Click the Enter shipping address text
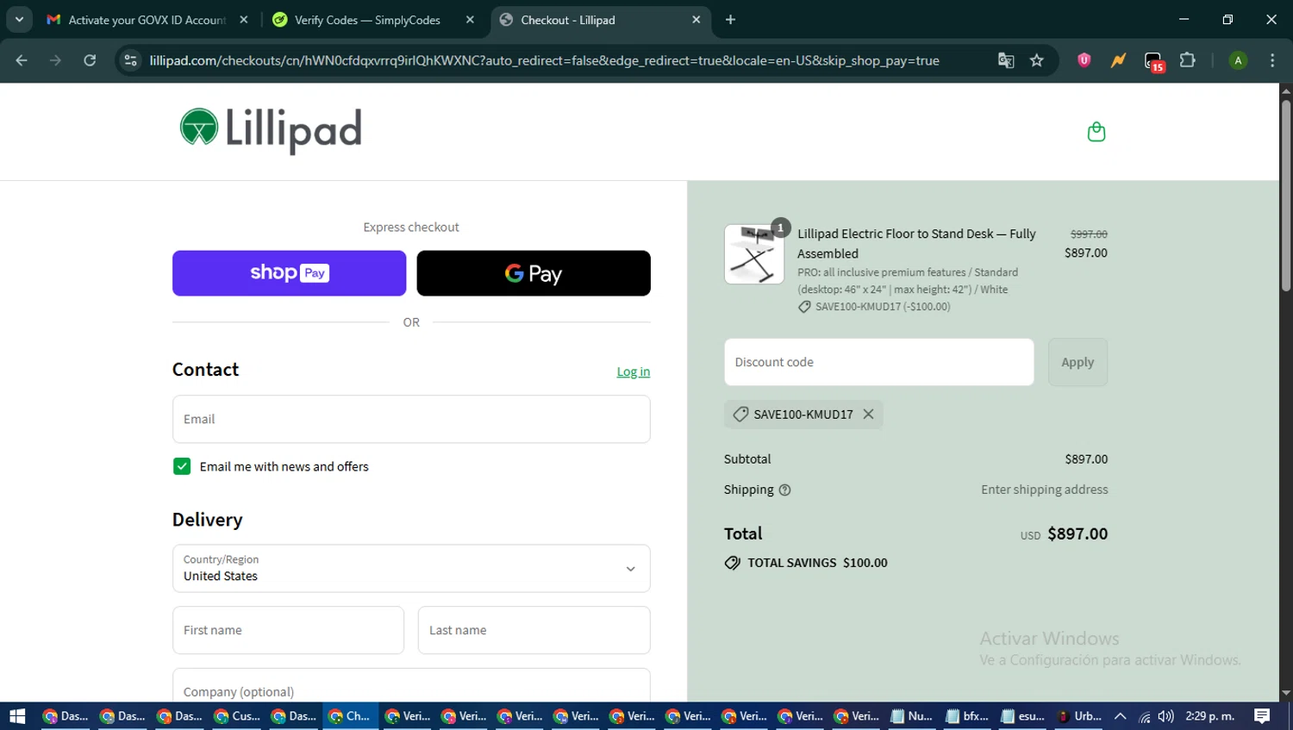The image size is (1293, 730). point(1044,490)
